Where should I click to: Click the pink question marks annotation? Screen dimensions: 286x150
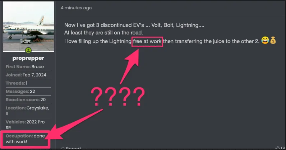pyautogui.click(x=117, y=97)
